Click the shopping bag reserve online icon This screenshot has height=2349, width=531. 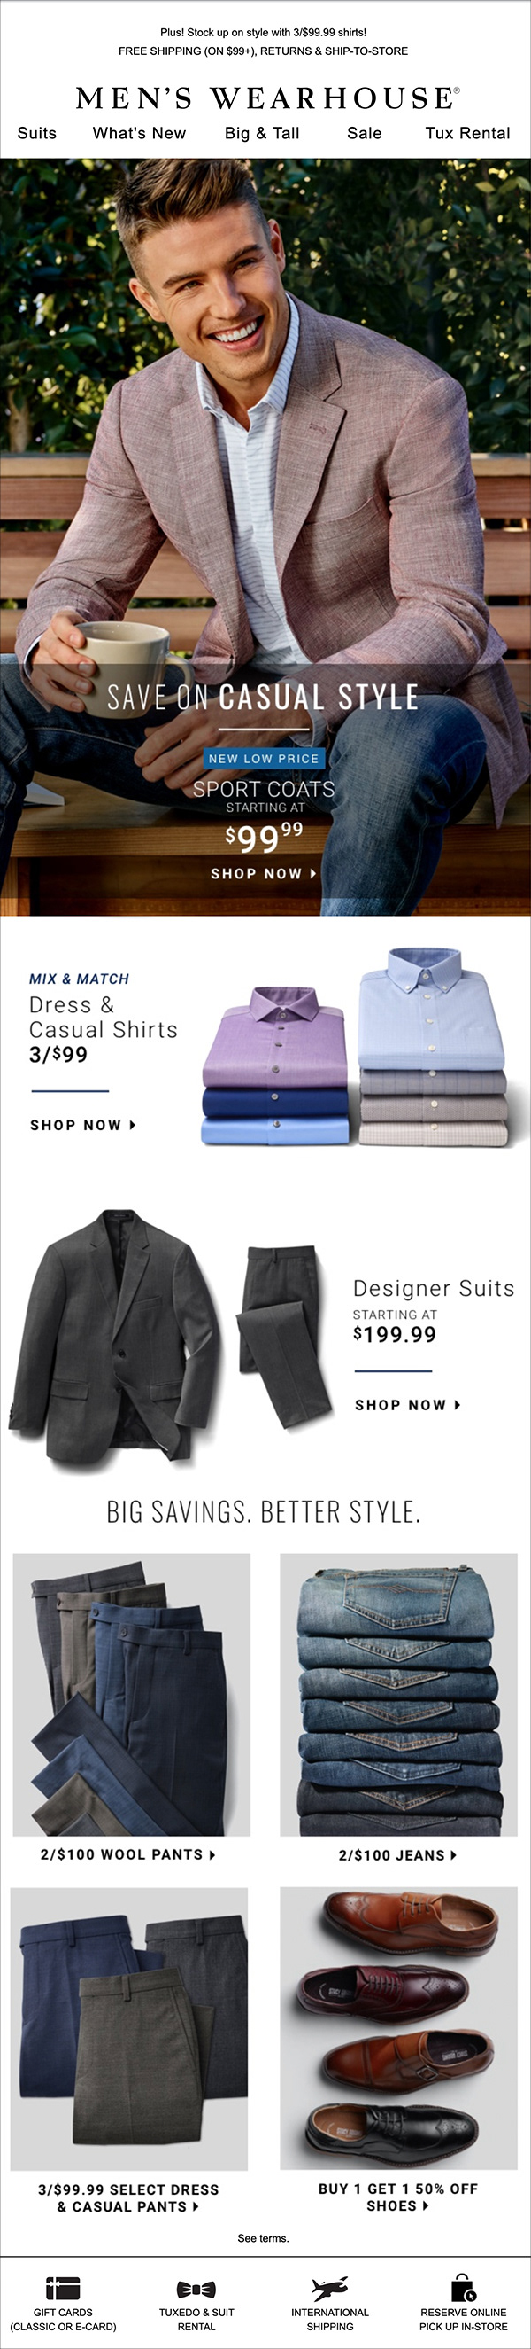(464, 2287)
